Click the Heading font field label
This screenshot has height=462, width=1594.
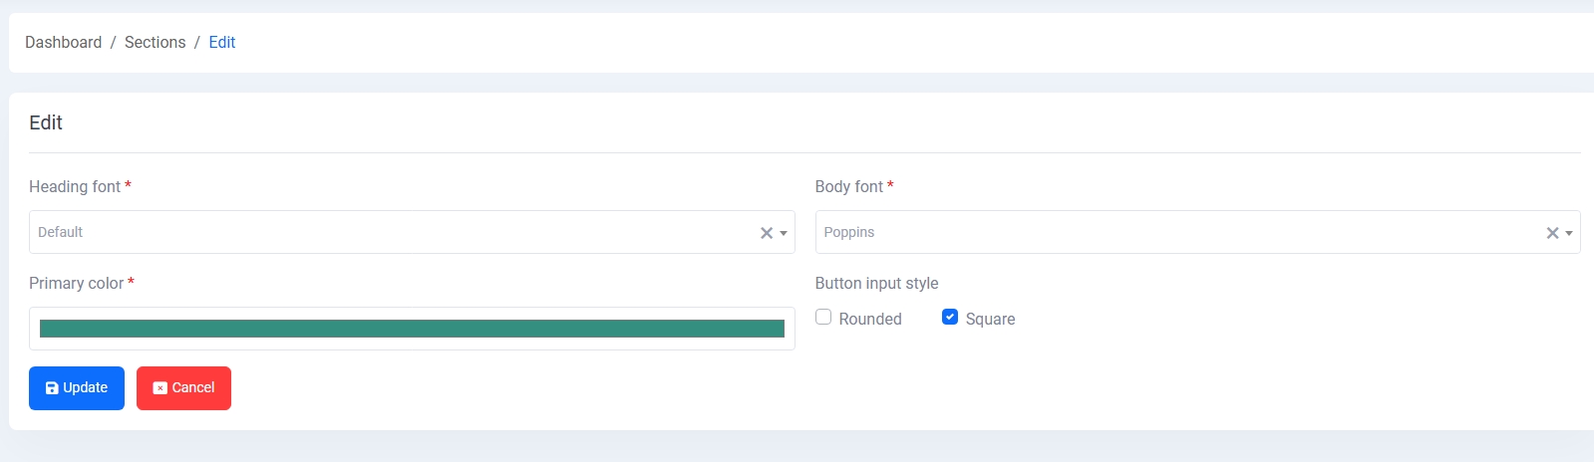(75, 186)
